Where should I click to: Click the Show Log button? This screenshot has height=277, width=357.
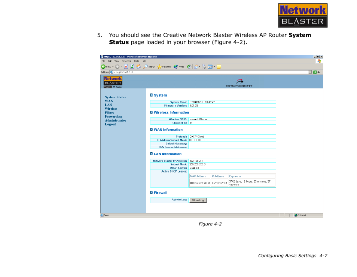click(x=198, y=200)
